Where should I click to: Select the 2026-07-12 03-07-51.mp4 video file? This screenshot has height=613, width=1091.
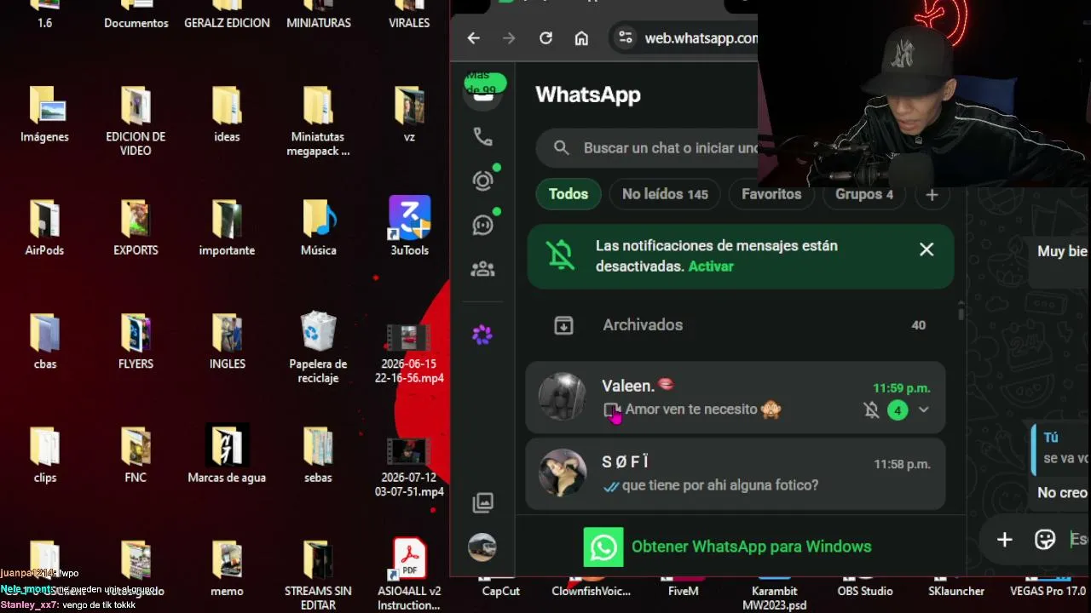pos(409,467)
